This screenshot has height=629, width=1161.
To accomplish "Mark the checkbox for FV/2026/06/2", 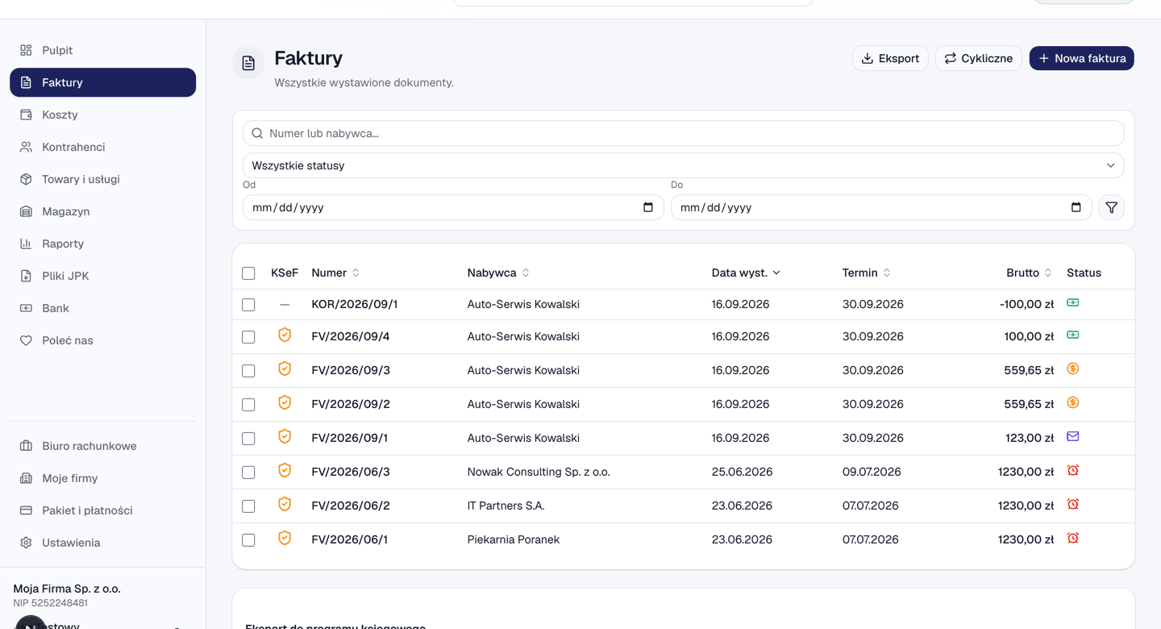I will pyautogui.click(x=248, y=506).
